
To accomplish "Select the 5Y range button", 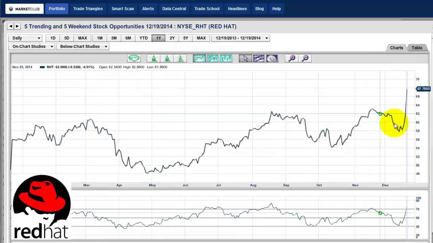I will [x=186, y=38].
